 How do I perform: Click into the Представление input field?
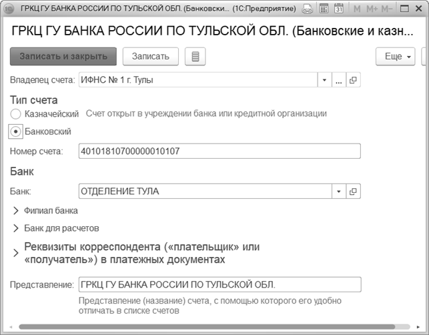220,285
